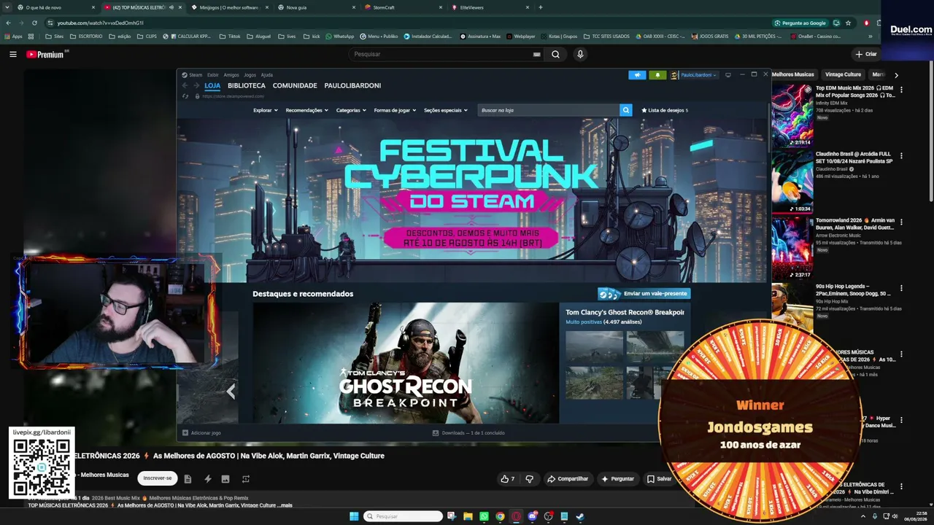Click Adicionar jogo in Steam
Viewport: 934px width, 525px height.
tap(201, 433)
